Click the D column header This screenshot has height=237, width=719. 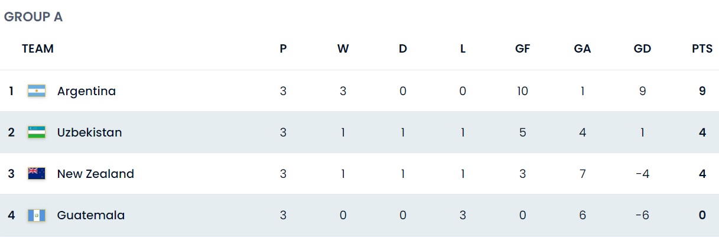(403, 49)
